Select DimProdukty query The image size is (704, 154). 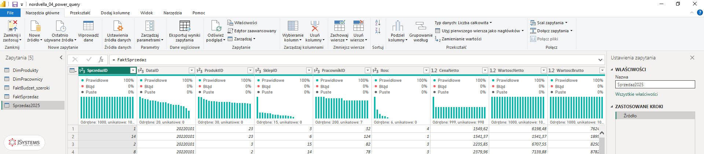[x=33, y=70]
